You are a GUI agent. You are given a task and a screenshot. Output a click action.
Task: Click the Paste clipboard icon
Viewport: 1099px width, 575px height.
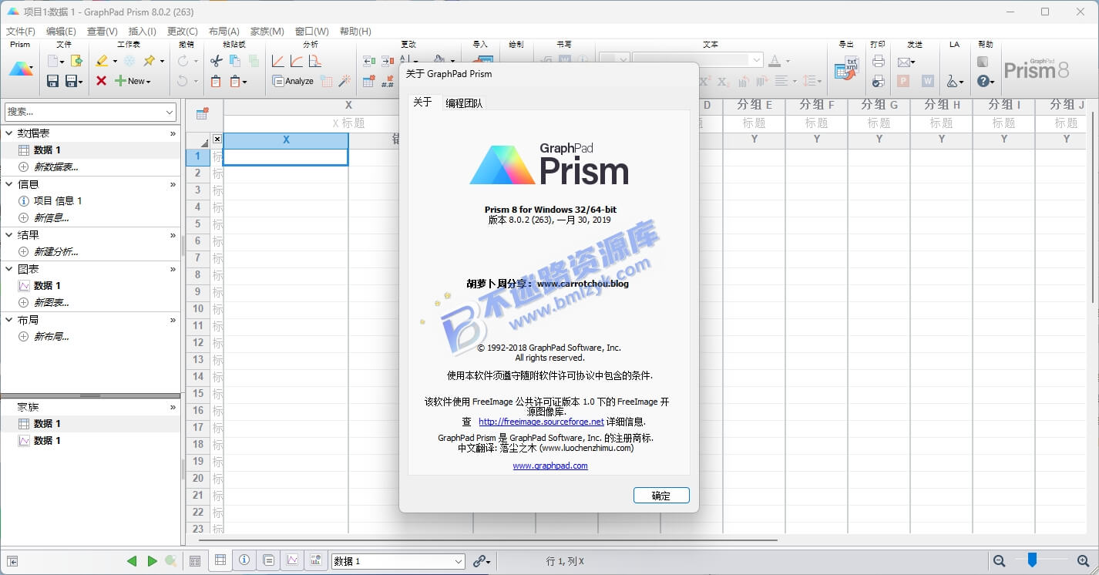click(216, 81)
